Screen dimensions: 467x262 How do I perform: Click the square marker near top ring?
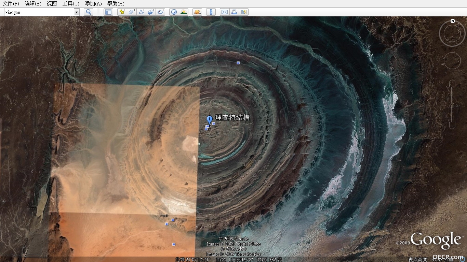point(238,63)
